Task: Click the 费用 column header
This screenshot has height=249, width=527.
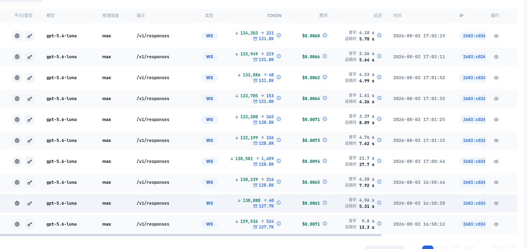Action: click(323, 16)
